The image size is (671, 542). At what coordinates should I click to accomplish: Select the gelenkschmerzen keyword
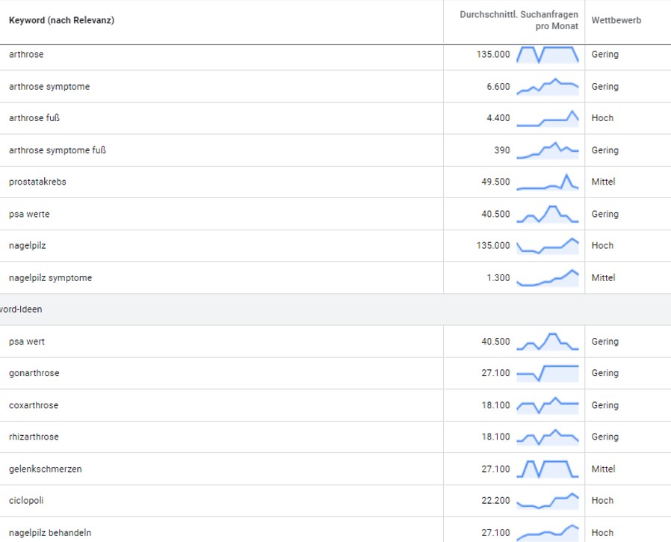pyautogui.click(x=46, y=469)
